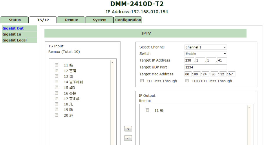
Task: Check program 15 in TS Input list
Action: 56,87
